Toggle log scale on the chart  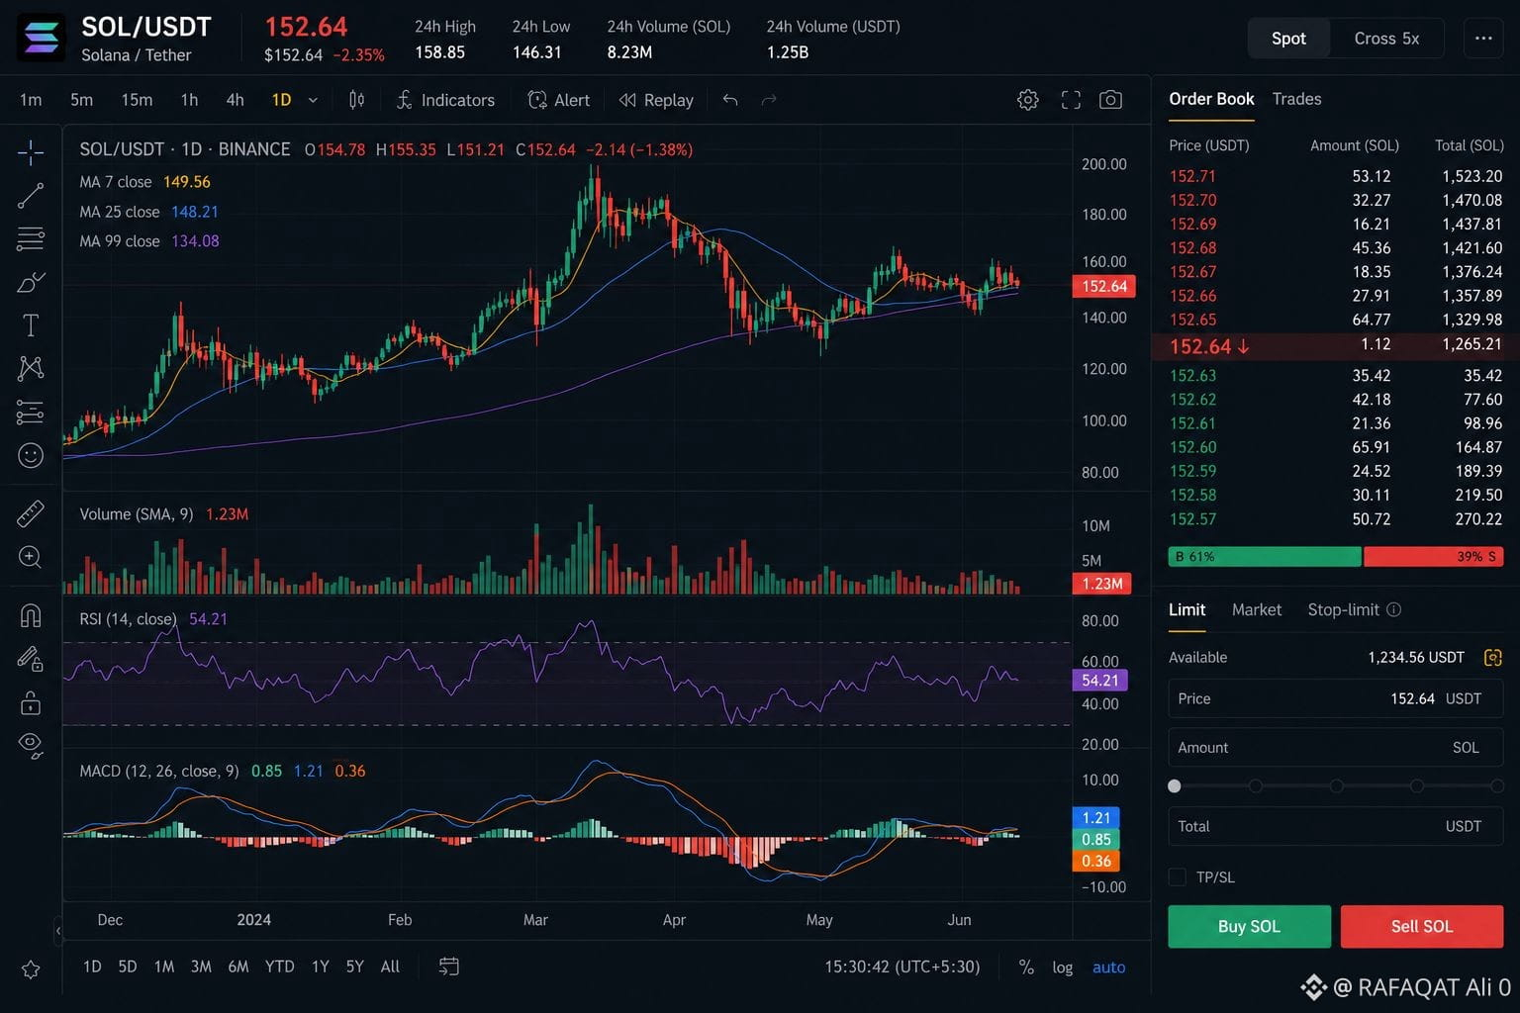click(1062, 967)
